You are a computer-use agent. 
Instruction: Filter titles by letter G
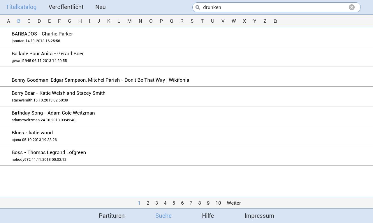click(x=69, y=21)
